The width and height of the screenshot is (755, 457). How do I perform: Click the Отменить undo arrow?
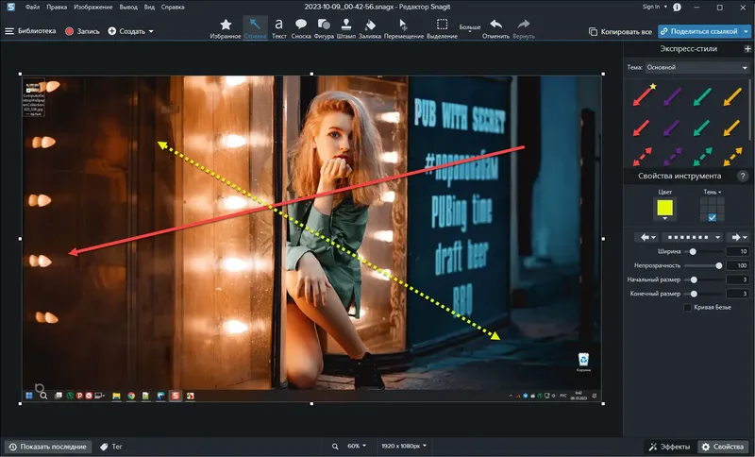coord(495,27)
